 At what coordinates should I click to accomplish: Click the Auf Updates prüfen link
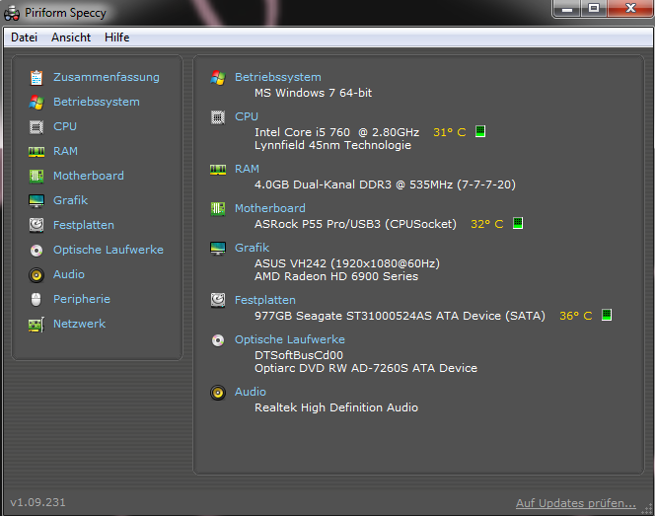tap(576, 503)
